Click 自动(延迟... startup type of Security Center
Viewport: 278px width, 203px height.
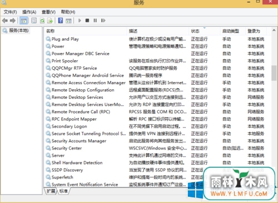[x=233, y=148]
